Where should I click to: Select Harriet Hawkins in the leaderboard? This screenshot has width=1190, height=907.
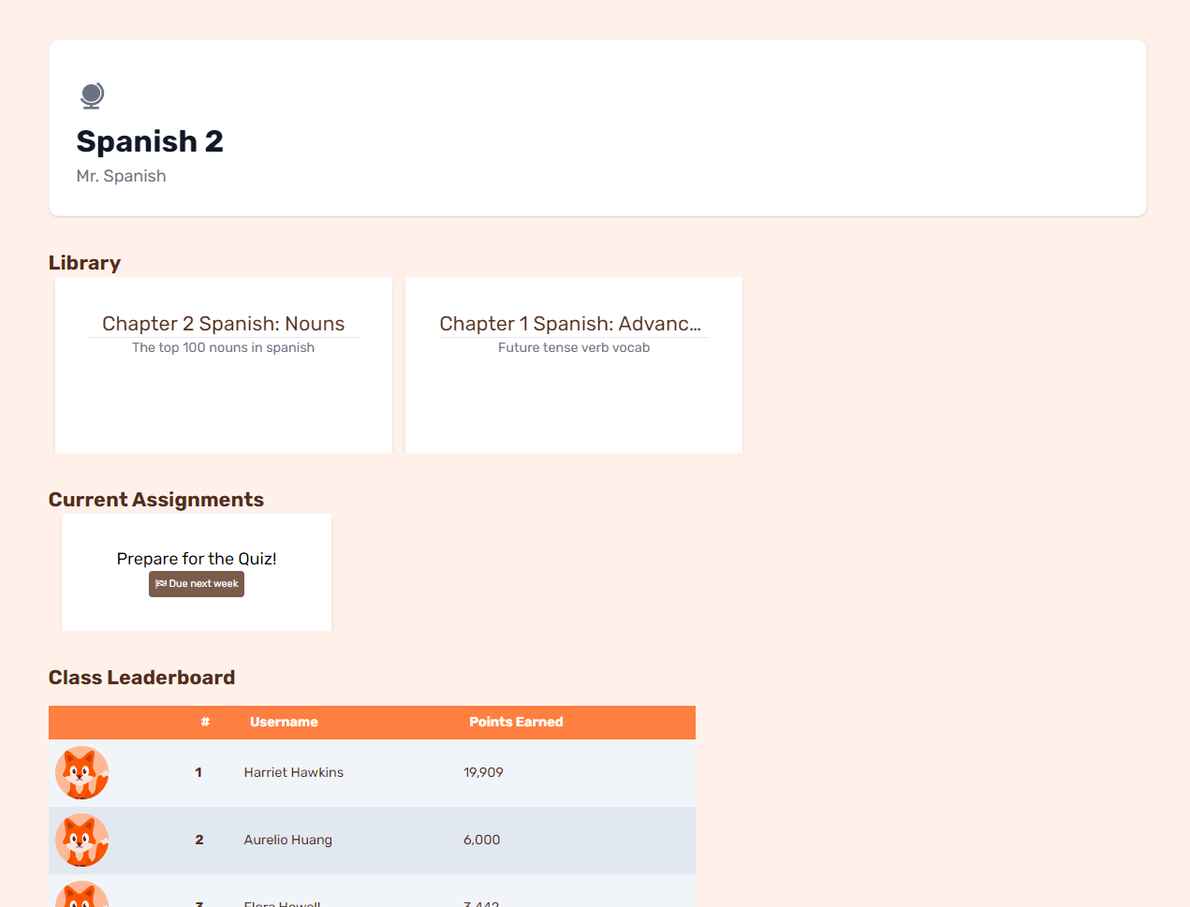(x=294, y=772)
